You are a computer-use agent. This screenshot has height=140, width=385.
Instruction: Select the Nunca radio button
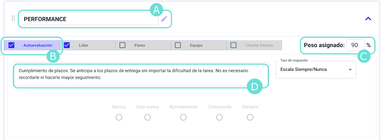click(x=119, y=117)
